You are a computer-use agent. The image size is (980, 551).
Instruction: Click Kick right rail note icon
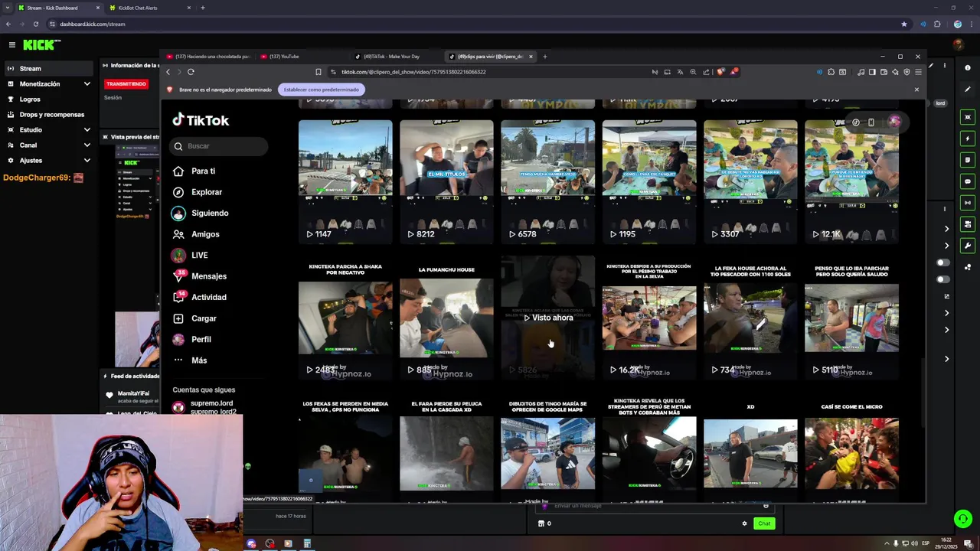point(968,160)
